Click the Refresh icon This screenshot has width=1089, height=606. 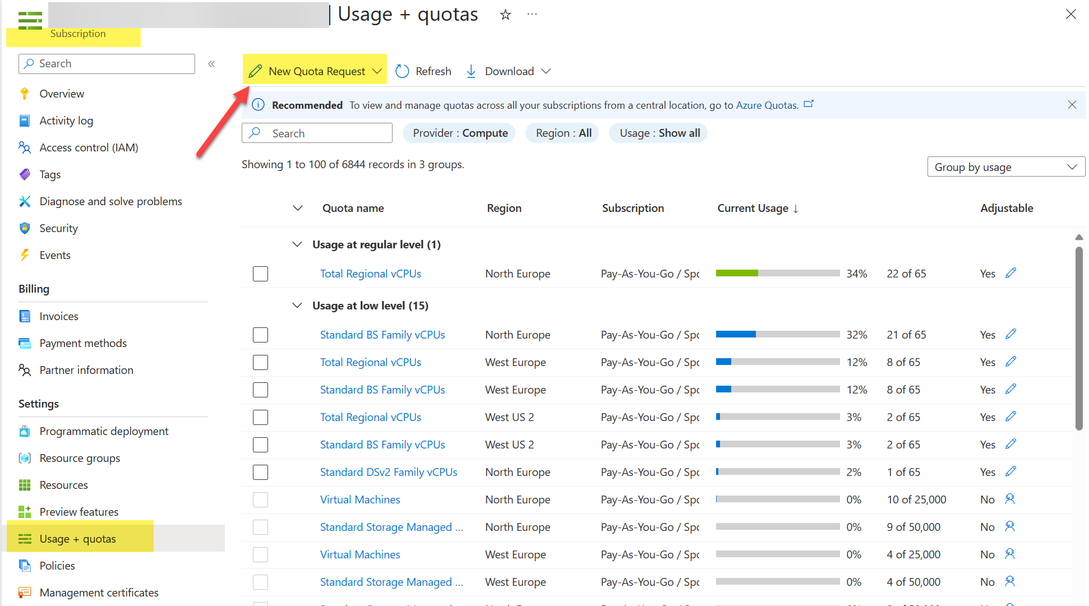pyautogui.click(x=402, y=71)
